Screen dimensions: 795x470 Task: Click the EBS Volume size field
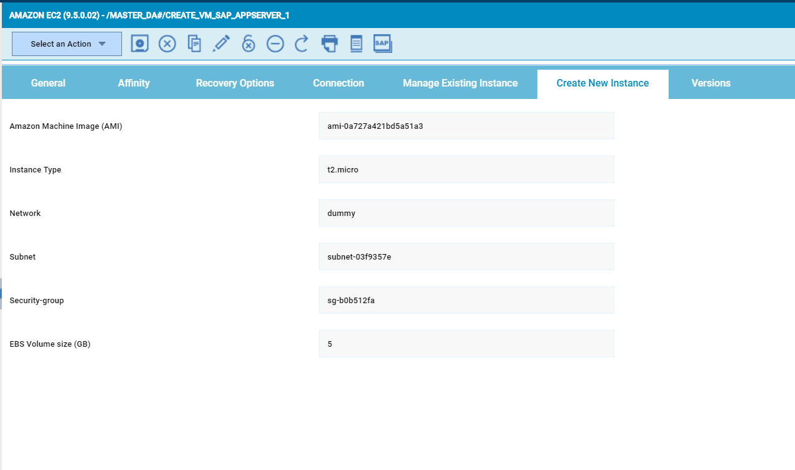point(466,344)
